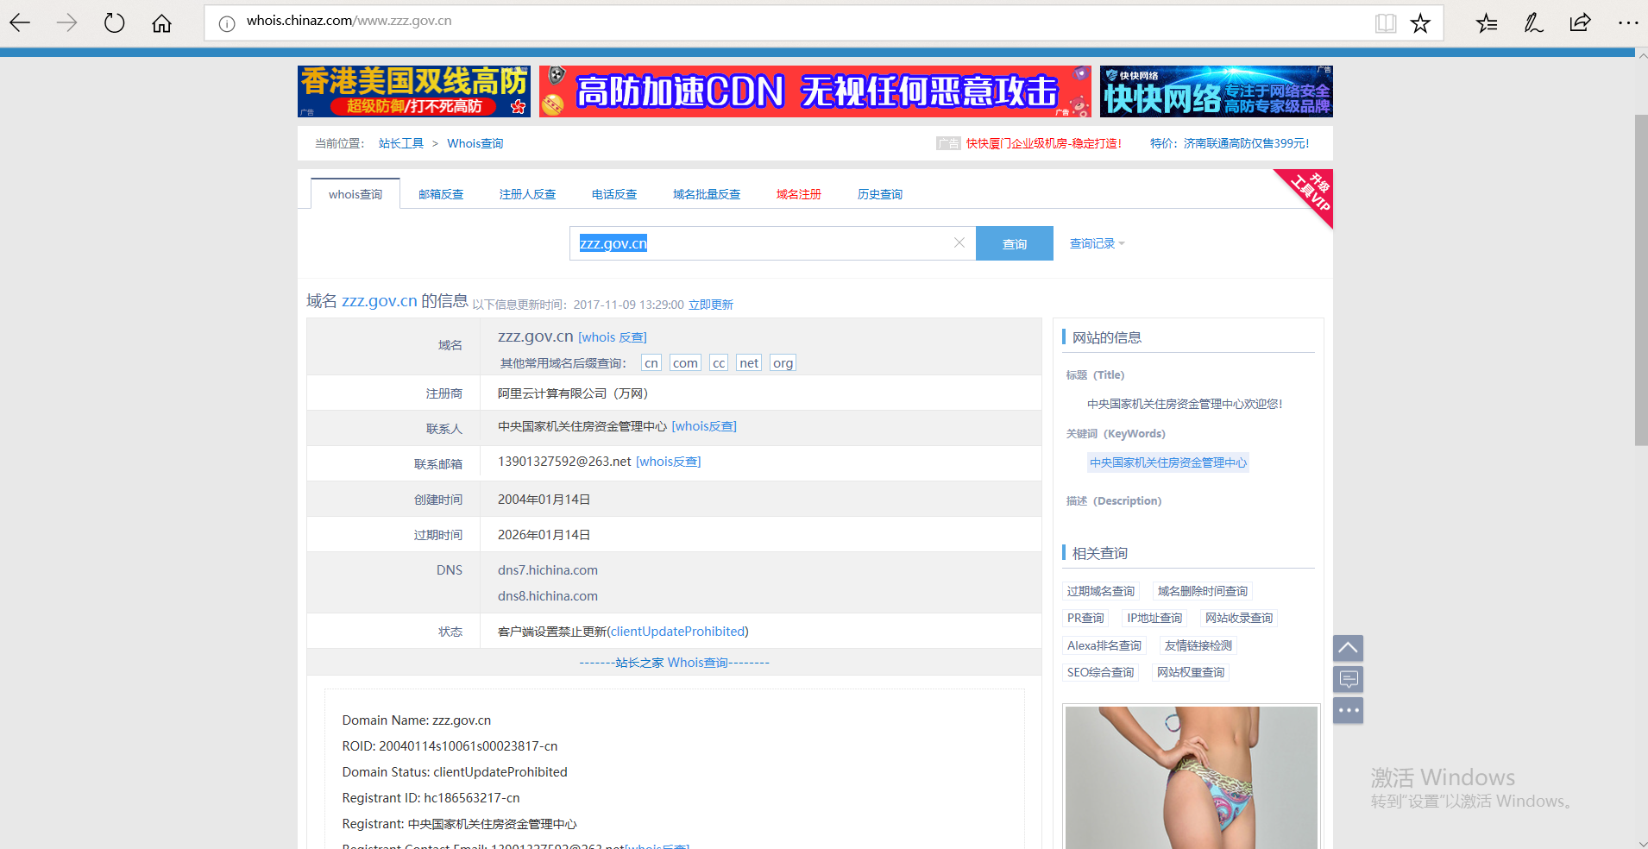The height and width of the screenshot is (849, 1648).
Task: Open the 快快网络 banner ad
Action: point(1217,91)
